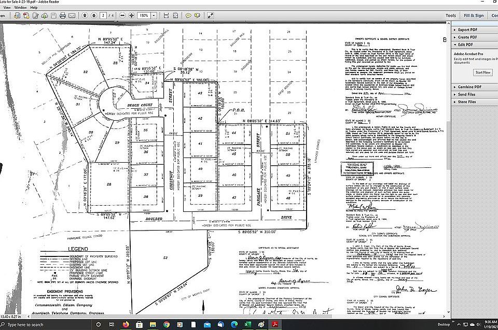Click the Print file icon
Screen dimensions: 498x330
63,15
